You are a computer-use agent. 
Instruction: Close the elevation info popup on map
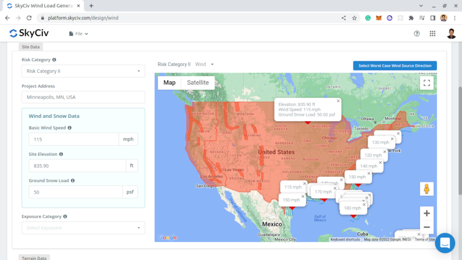(338, 101)
